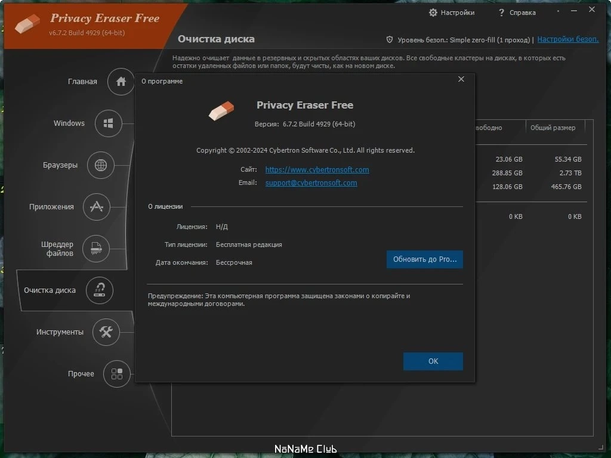Switch to the Windows tab label
Screen dimensions: 611x458
pyautogui.click(x=69, y=123)
